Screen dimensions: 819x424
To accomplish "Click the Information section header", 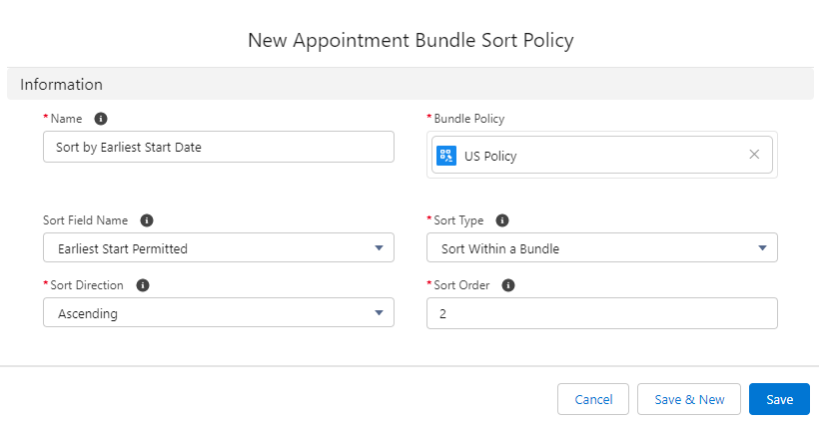I will point(410,84).
